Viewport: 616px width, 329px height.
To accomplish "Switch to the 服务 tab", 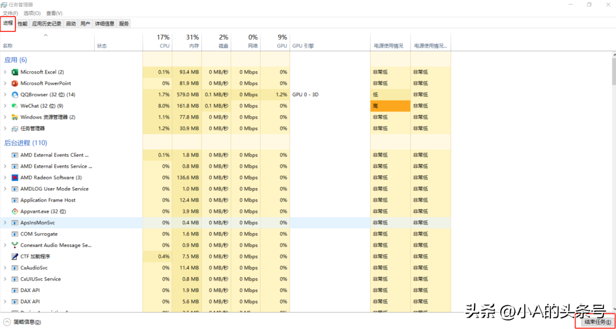I will click(x=124, y=23).
